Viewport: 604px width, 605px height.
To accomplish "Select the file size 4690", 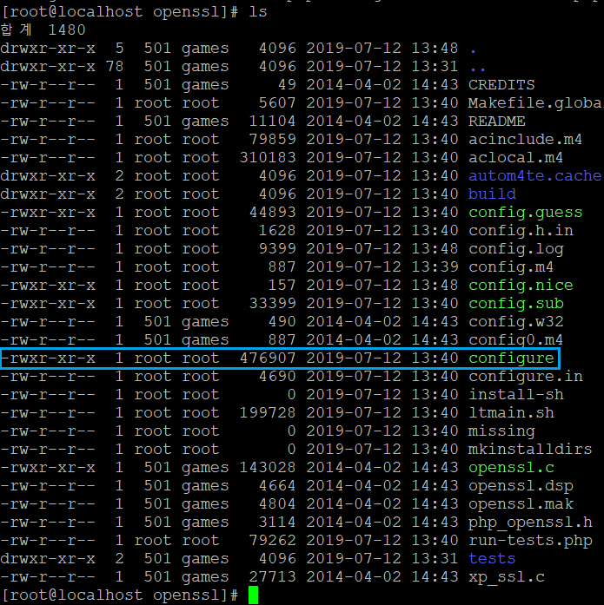I will [277, 377].
